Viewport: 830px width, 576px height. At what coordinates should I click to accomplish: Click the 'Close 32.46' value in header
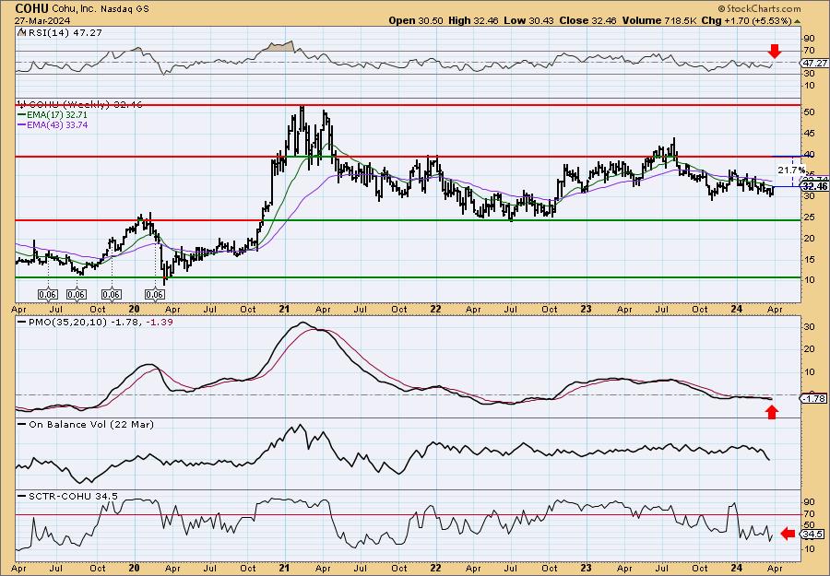(x=587, y=20)
